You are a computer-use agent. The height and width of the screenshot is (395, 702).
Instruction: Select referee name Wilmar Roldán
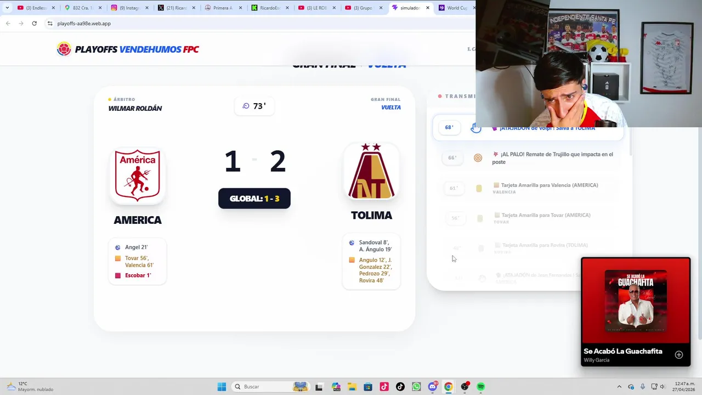(x=135, y=108)
